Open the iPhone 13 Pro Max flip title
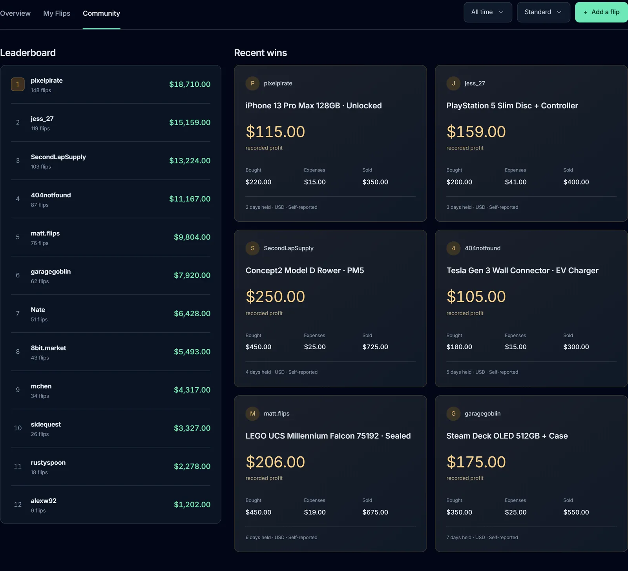Screen dimensions: 628x571 314,106
